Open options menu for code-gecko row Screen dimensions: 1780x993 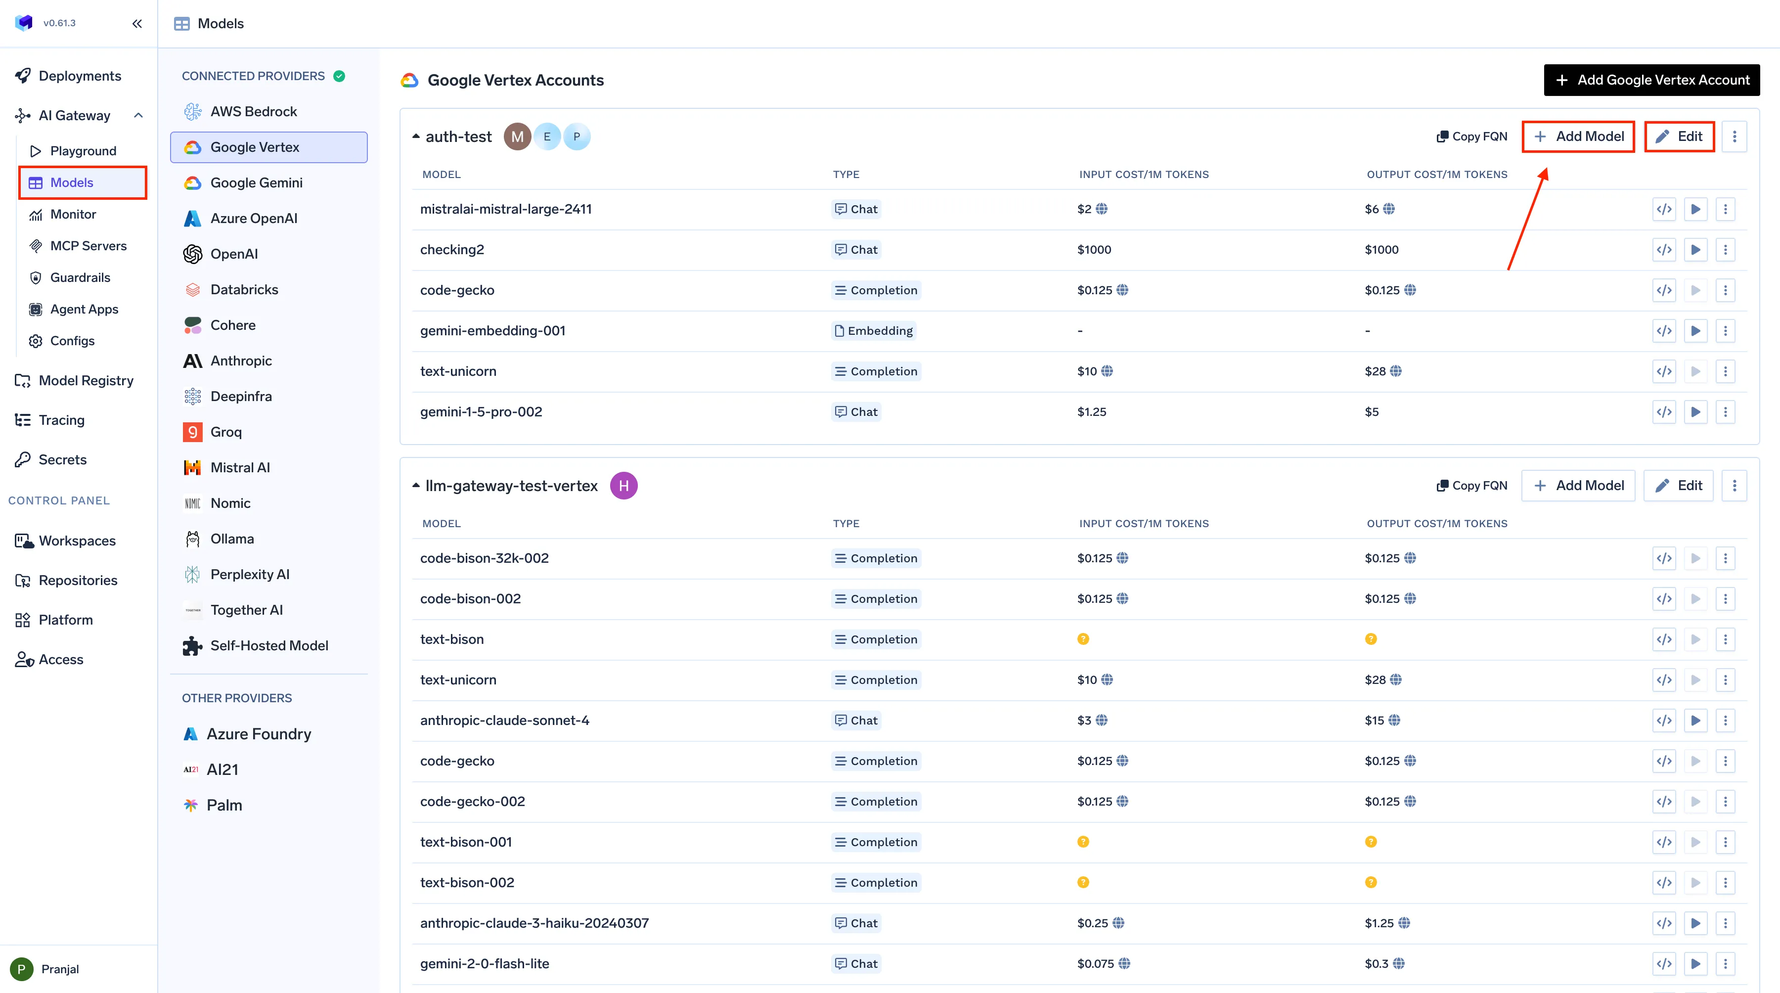[1726, 290]
